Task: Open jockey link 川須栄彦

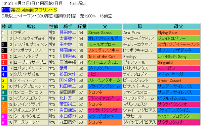Action: tap(68, 57)
